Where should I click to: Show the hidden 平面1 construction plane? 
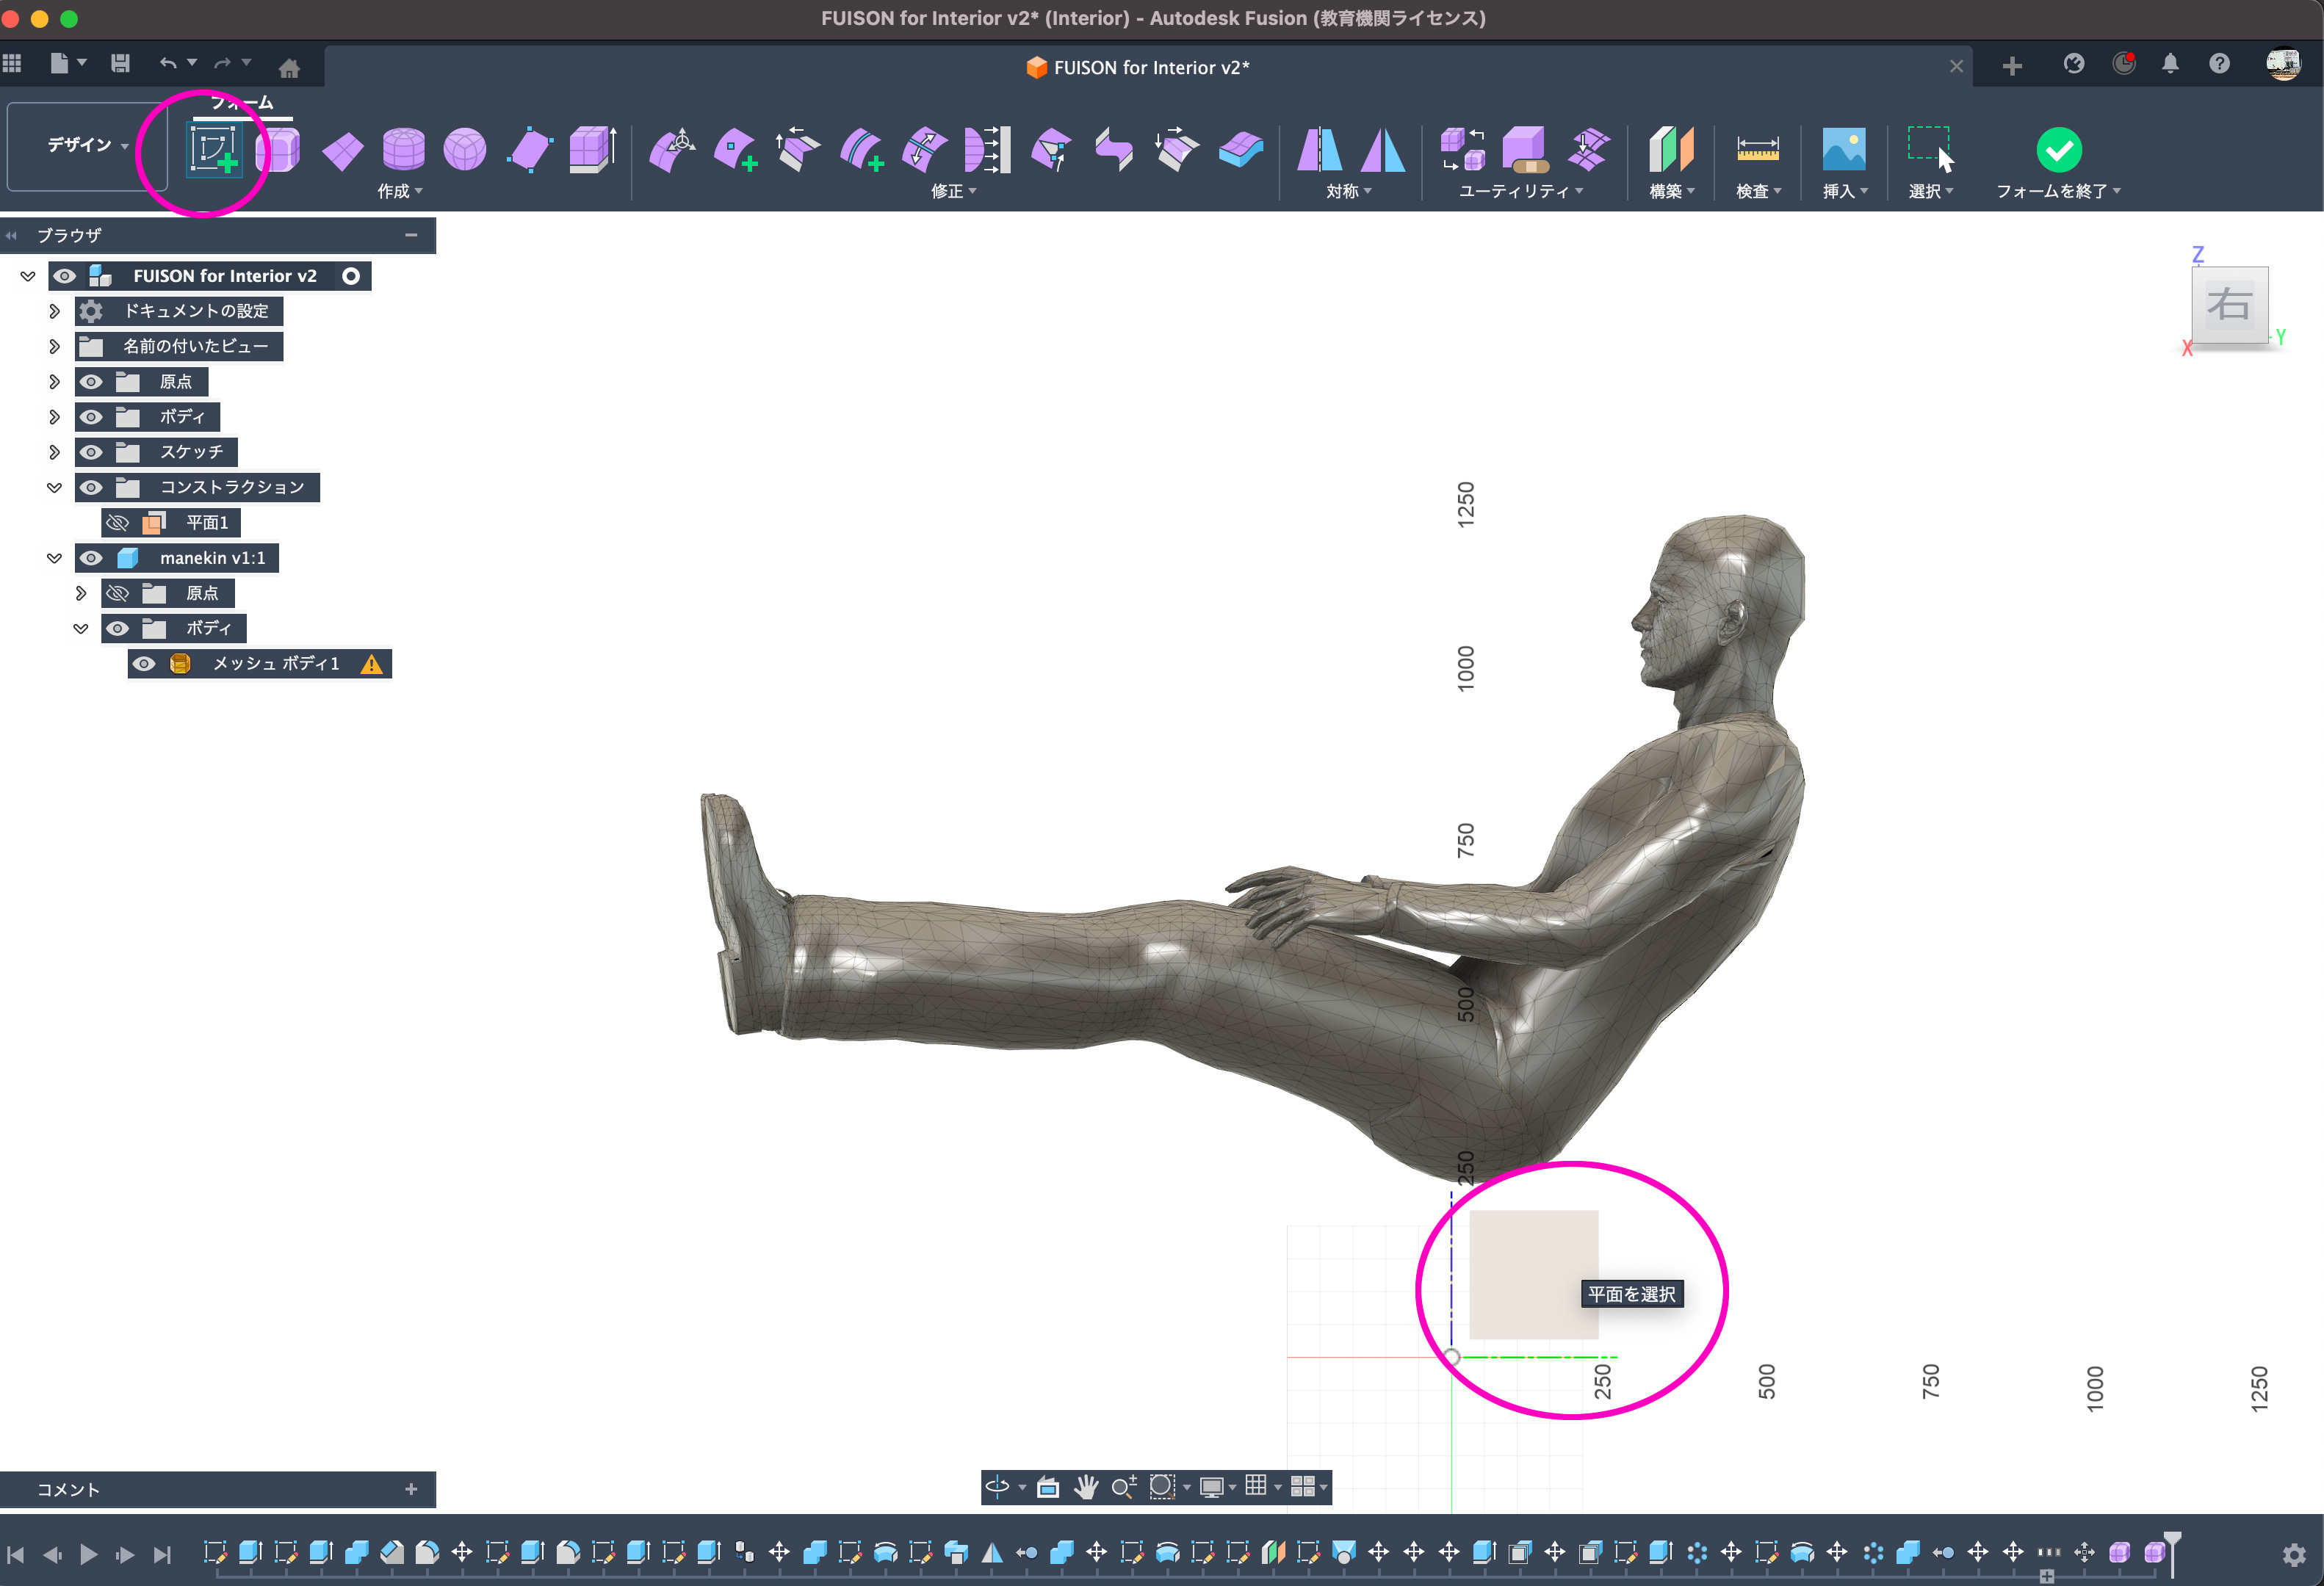pos(118,523)
